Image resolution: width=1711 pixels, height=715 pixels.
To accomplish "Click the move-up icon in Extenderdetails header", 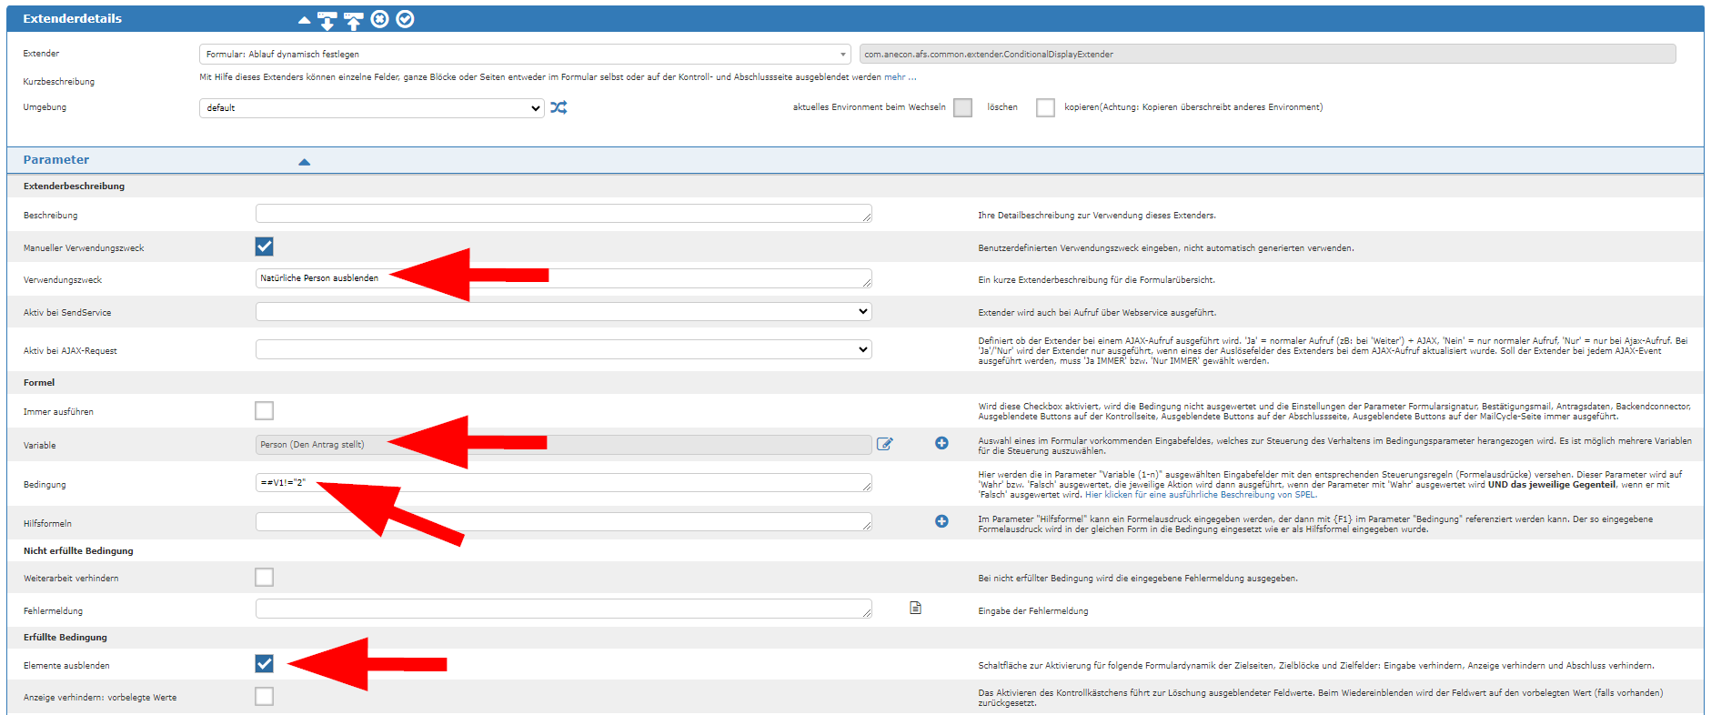I will click(x=353, y=20).
